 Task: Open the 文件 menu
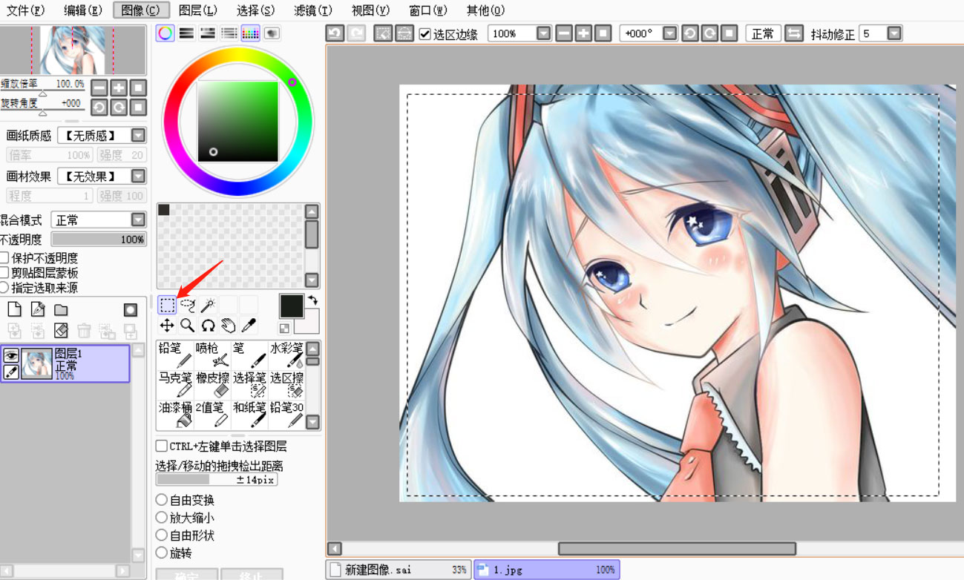pyautogui.click(x=25, y=10)
